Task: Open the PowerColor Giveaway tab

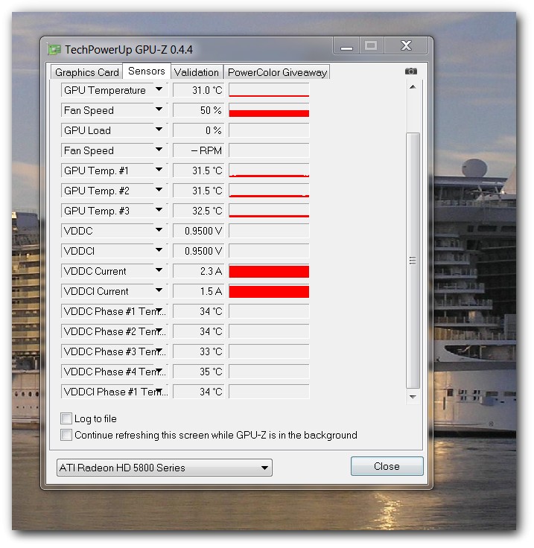Action: [x=277, y=72]
